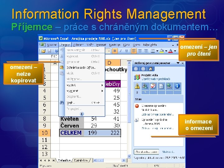Switch to the Tabulka sheet tab
The image size is (224, 168).
point(64,160)
